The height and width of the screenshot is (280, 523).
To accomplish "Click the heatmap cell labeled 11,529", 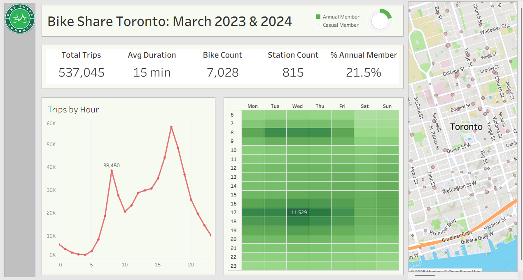I will click(297, 212).
